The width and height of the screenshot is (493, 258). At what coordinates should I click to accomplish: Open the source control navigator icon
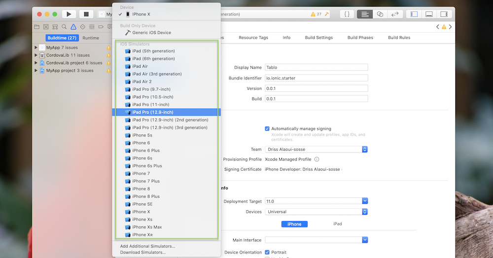(46, 27)
